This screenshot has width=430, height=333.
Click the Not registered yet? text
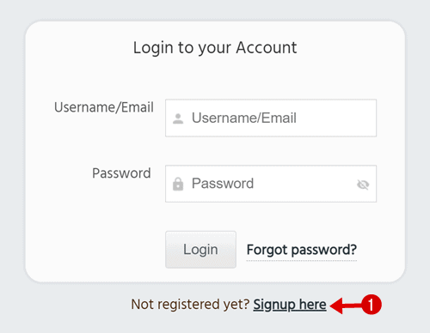tap(190, 305)
